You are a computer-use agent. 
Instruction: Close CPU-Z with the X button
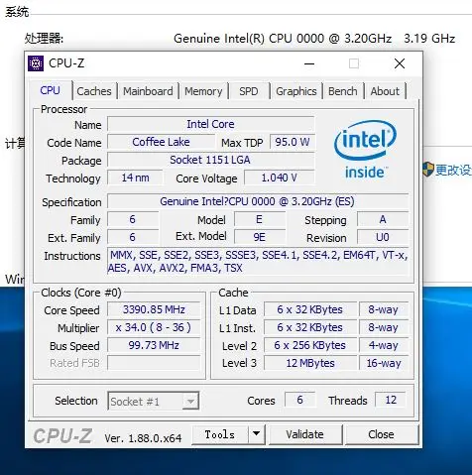coord(400,63)
